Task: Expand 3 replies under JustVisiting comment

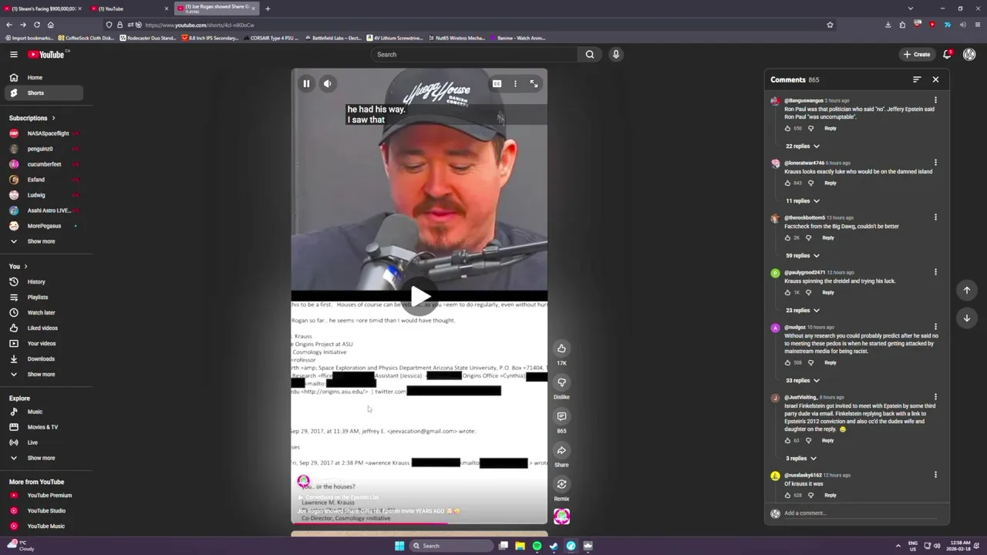Action: tap(800, 458)
